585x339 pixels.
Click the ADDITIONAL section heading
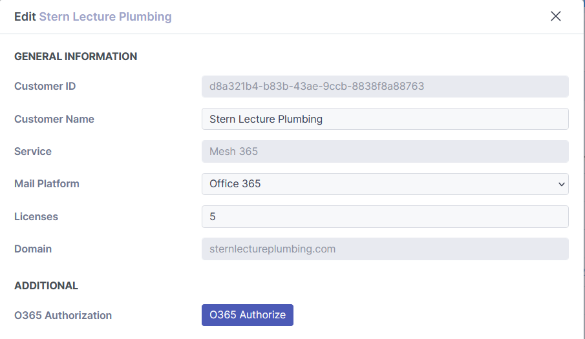[46, 285]
